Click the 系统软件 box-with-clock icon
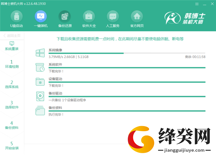The width and height of the screenshot is (216, 156). (40, 67)
